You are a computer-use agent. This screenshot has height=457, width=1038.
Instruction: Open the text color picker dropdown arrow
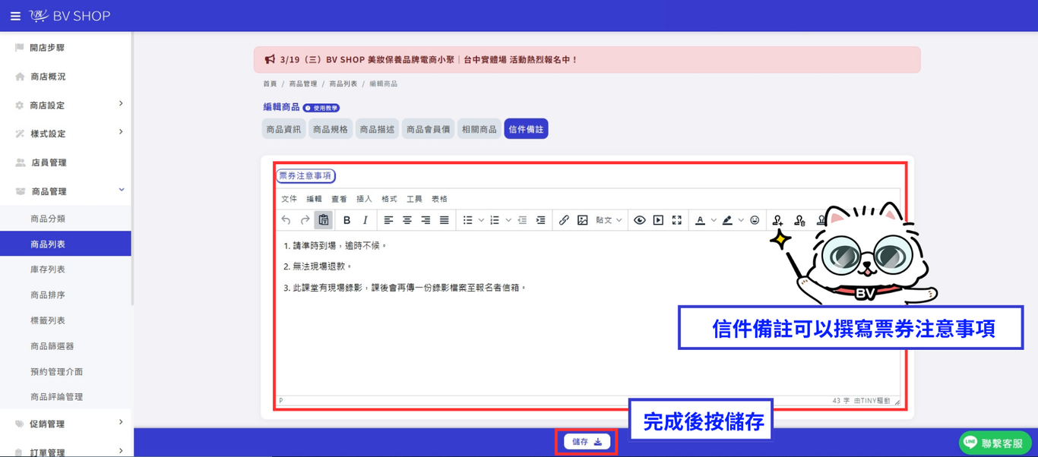coord(714,220)
